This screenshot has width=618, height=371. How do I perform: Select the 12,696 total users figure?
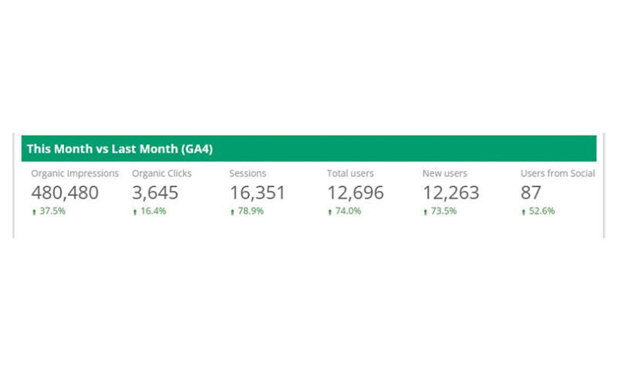coord(355,192)
